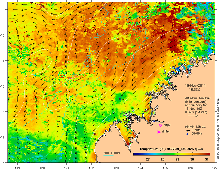Click the 121 longitude axis label

click(67, 168)
